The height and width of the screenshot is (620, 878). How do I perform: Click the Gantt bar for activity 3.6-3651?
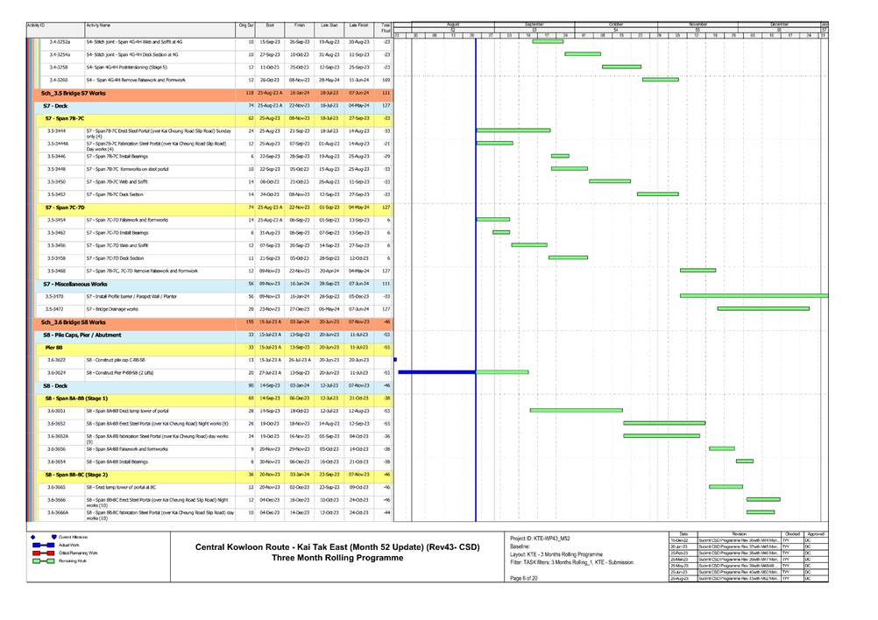(x=576, y=410)
